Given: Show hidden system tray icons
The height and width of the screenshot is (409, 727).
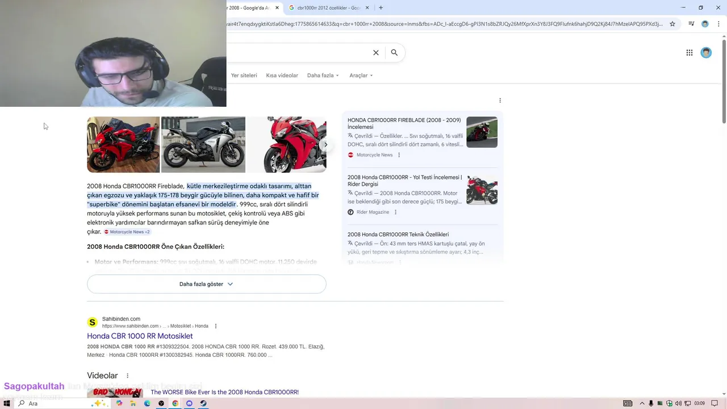Looking at the screenshot, I should point(643,403).
